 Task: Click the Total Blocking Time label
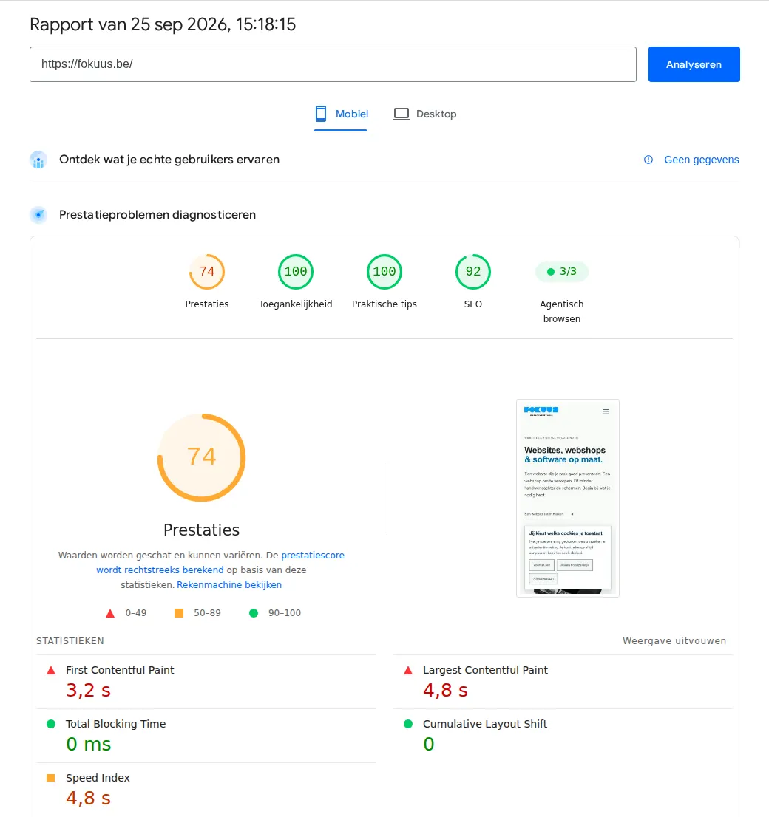coord(115,724)
